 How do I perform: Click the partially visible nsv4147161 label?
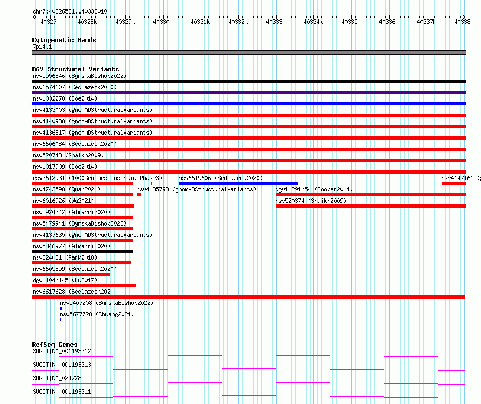(461, 178)
